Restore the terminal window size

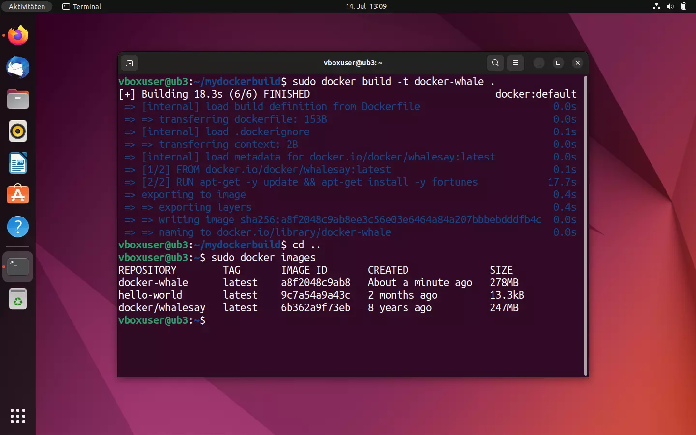558,63
